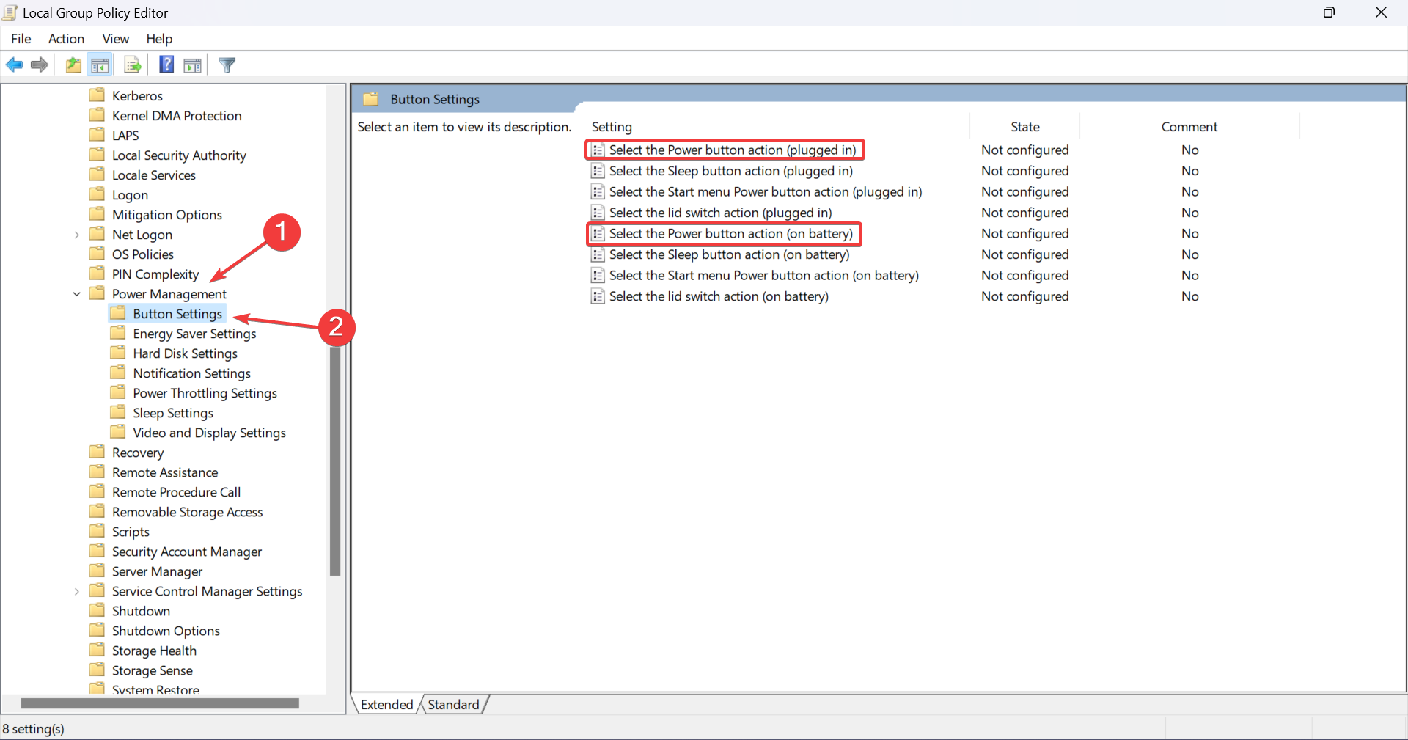Select Locale Services tree item
Viewport: 1408px width, 740px height.
coord(153,175)
